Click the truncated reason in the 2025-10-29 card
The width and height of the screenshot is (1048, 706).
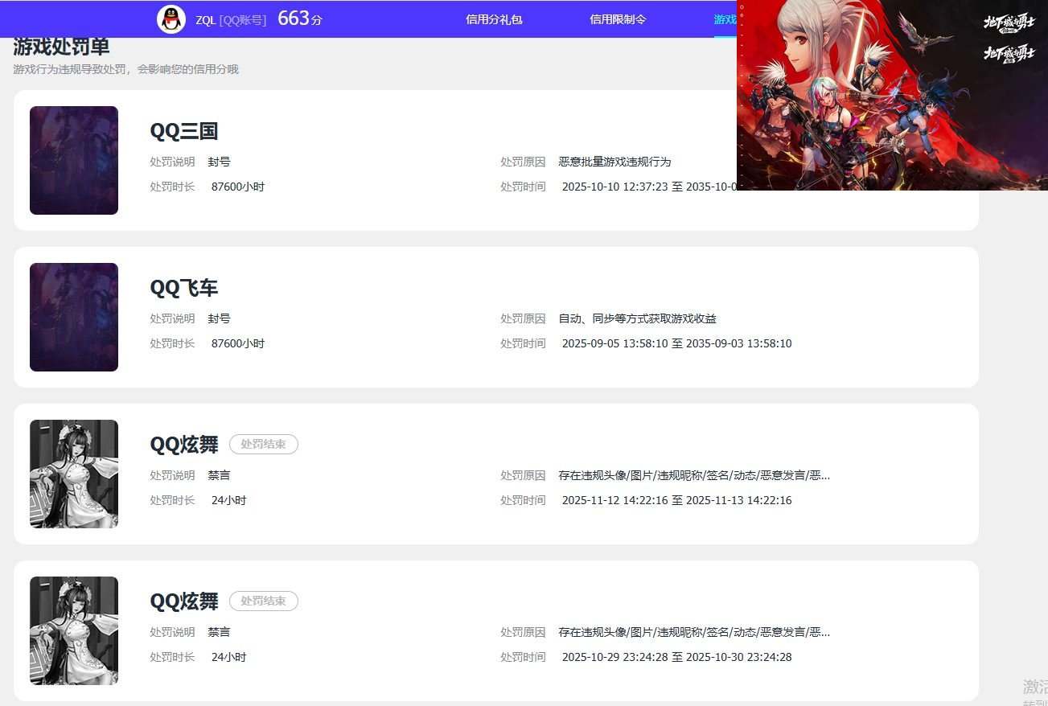(x=694, y=632)
